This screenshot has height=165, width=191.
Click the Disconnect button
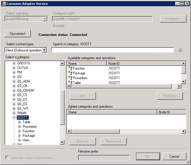click(18, 34)
